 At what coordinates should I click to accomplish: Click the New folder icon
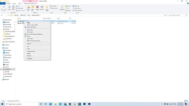[x=47, y=7]
